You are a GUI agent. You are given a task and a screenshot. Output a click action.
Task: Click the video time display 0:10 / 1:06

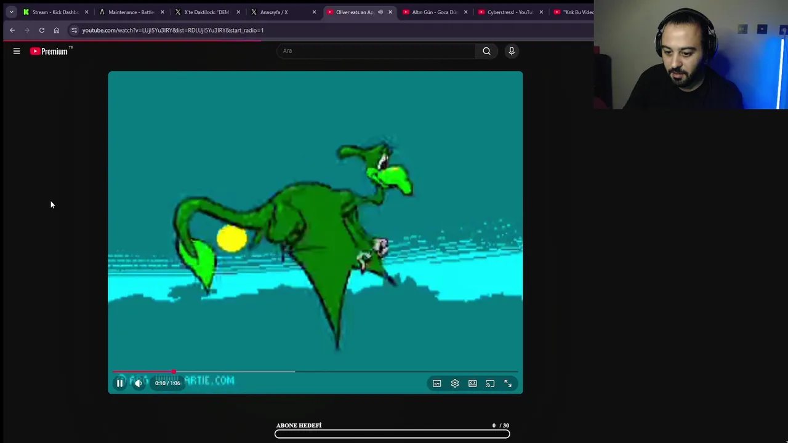167,383
